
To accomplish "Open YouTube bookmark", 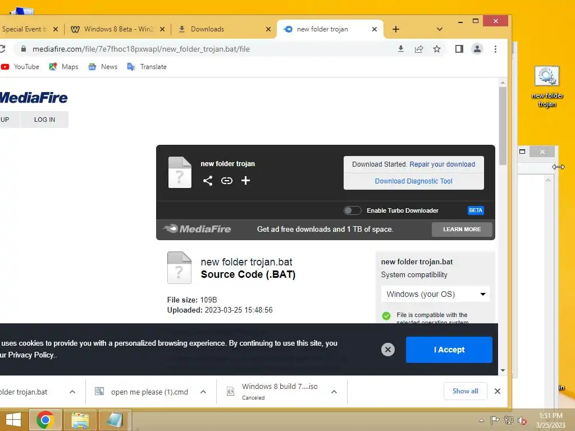I will click(21, 67).
